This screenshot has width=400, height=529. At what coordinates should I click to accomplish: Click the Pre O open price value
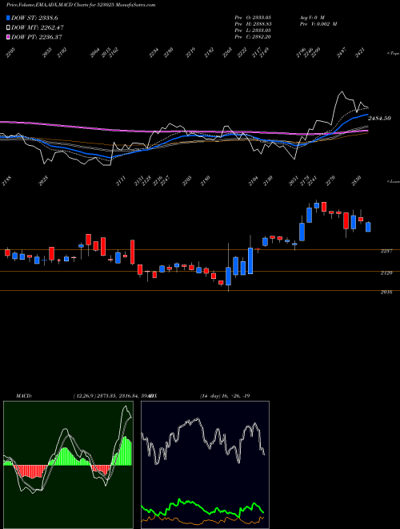[x=261, y=17]
